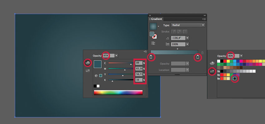Viewport: 265px width, 124px height.
Task: Select the right gradient stop
Action: (197, 57)
